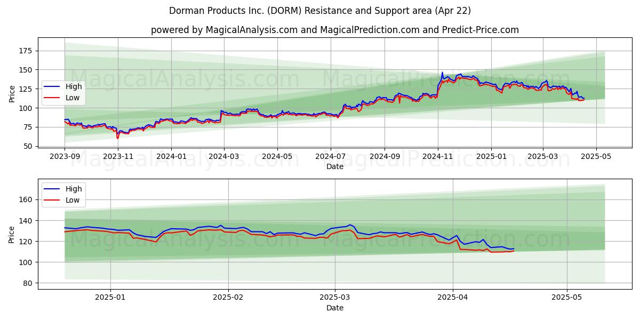The height and width of the screenshot is (320, 640).
Task: Click the '2025-05' x-axis label in top chart
Action: (596, 157)
